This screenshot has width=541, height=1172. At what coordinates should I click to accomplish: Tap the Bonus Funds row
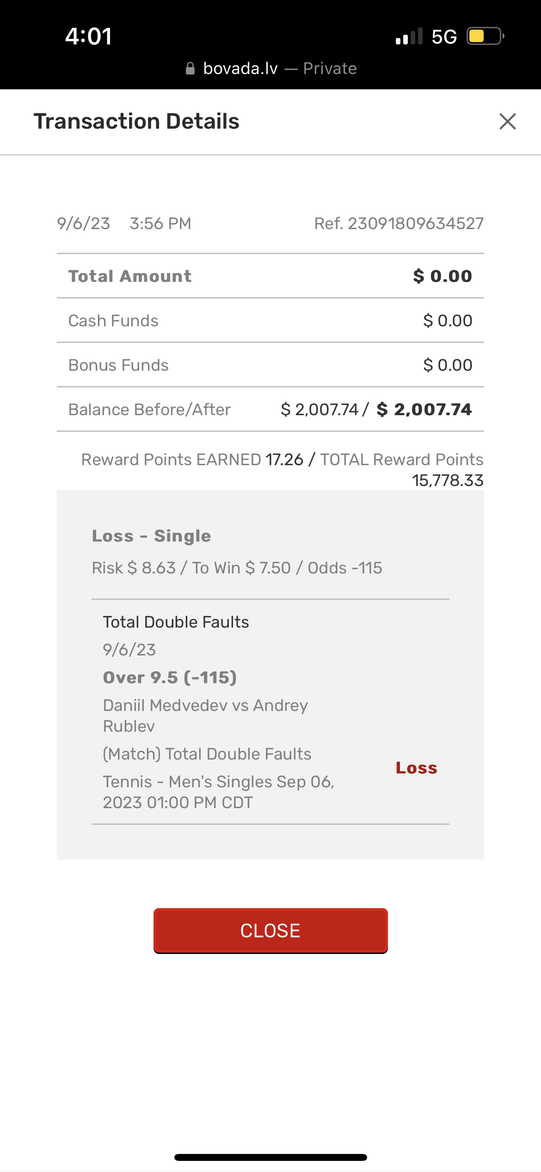coord(270,365)
